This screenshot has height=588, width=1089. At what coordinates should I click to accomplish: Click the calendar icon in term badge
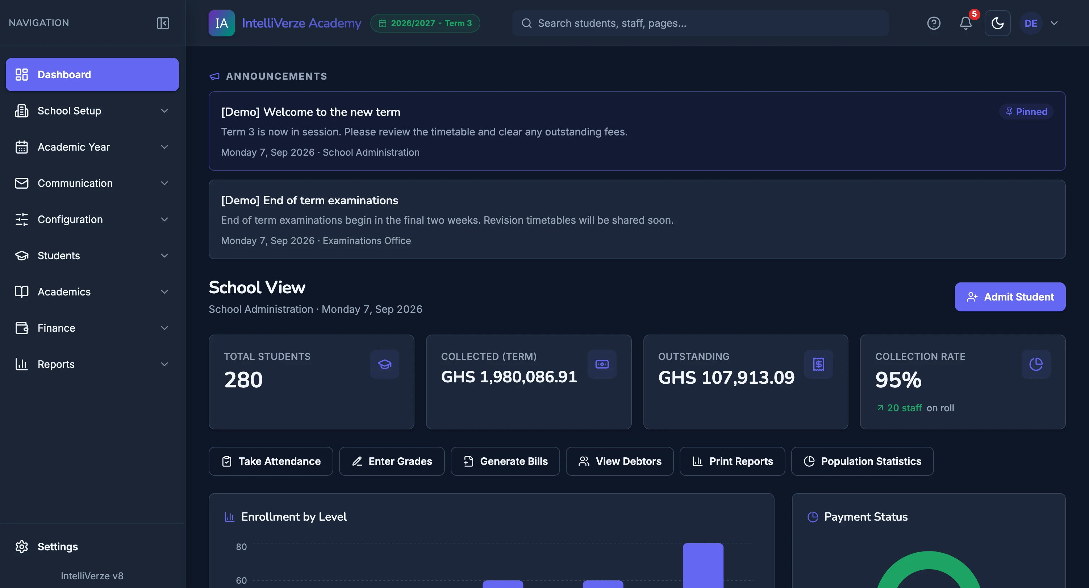(x=382, y=23)
